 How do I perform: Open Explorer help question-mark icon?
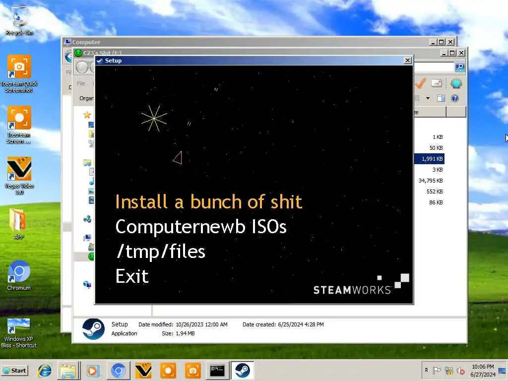pyautogui.click(x=455, y=98)
